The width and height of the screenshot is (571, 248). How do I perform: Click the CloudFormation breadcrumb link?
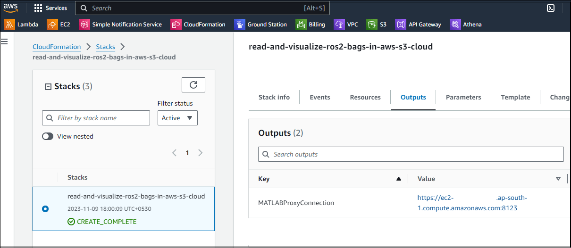click(57, 47)
